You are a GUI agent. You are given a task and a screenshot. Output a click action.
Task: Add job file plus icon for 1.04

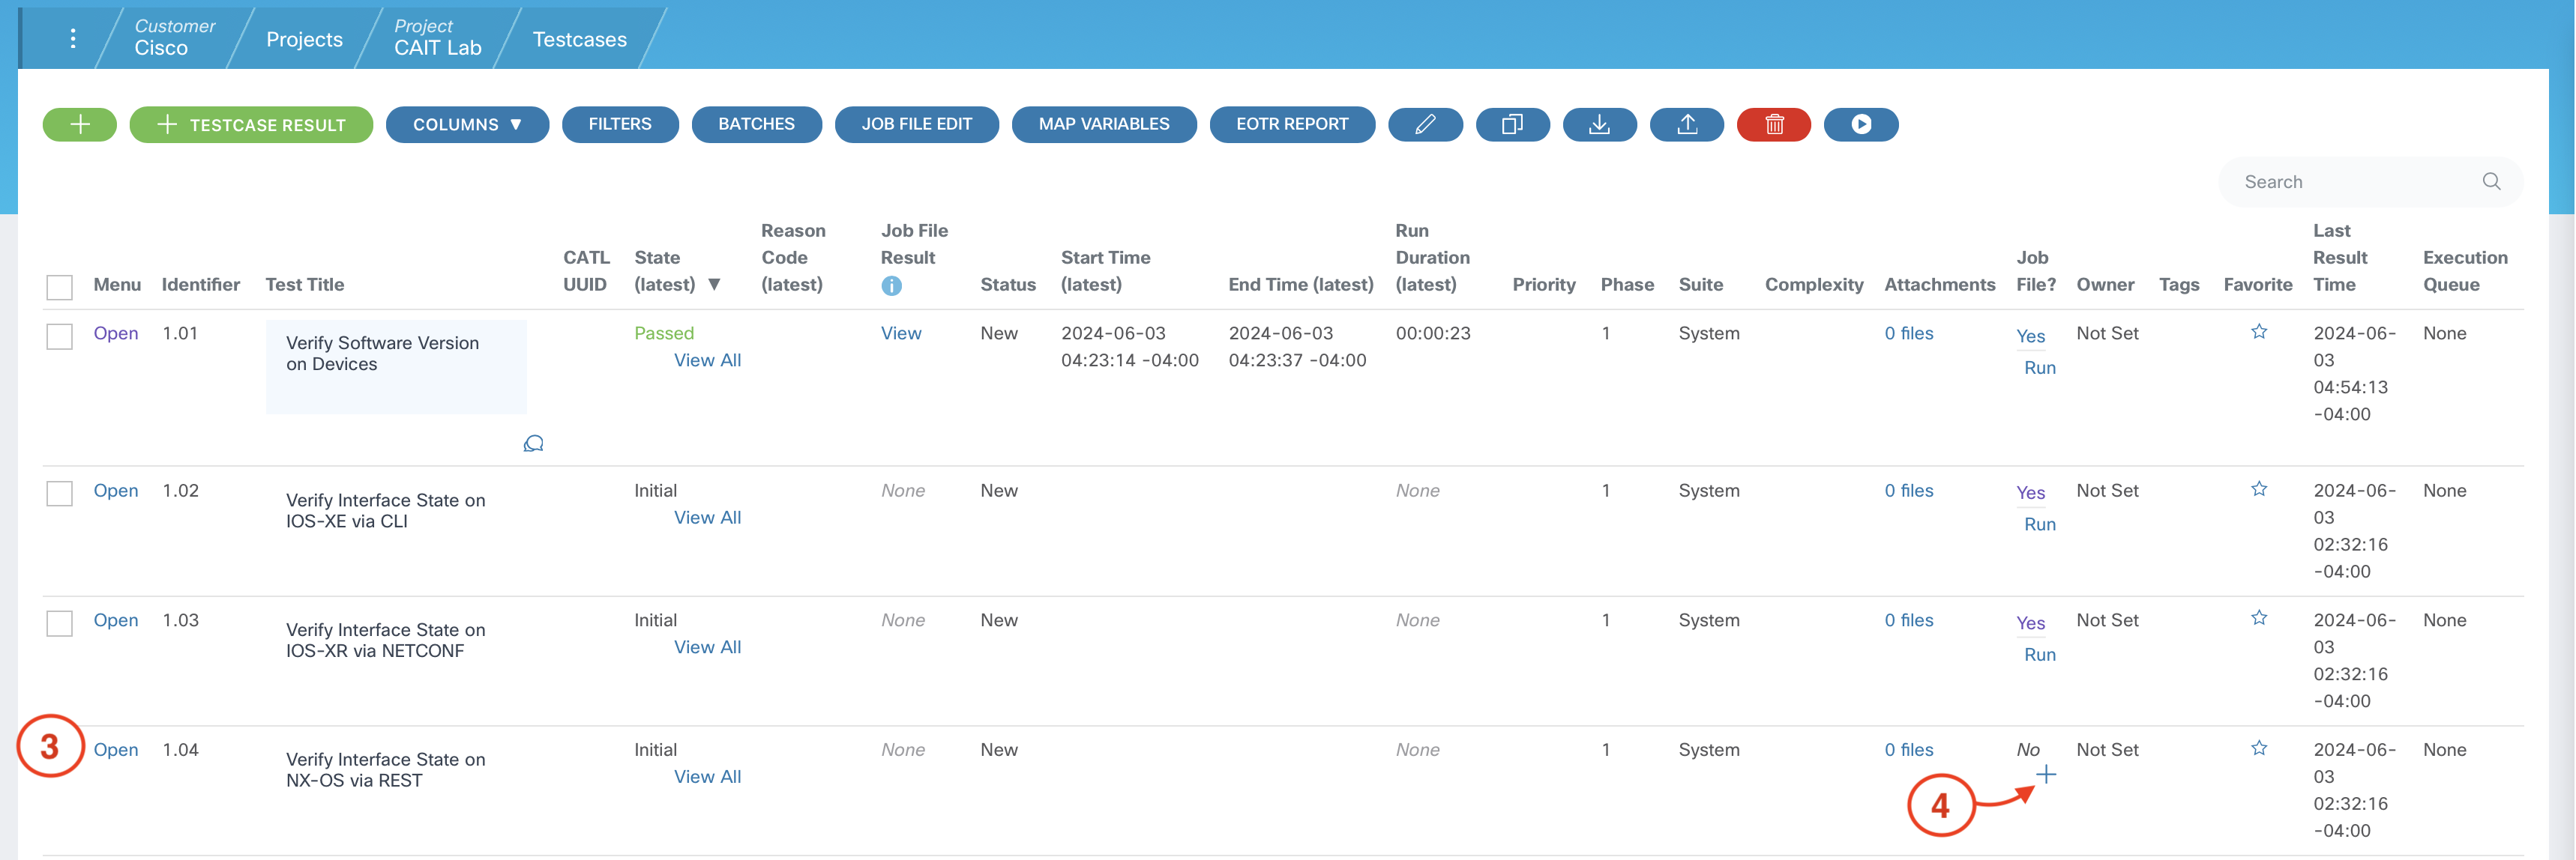(x=2046, y=774)
